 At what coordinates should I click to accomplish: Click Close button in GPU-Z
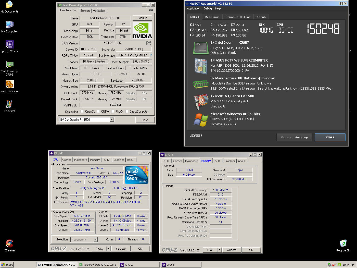tap(145, 120)
